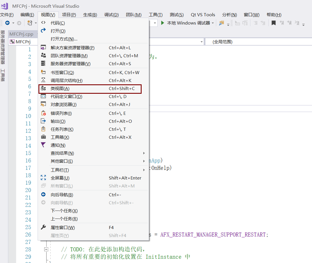This screenshot has height=263, width=312.
Task: Open the Analyze menu
Action: 229,15
